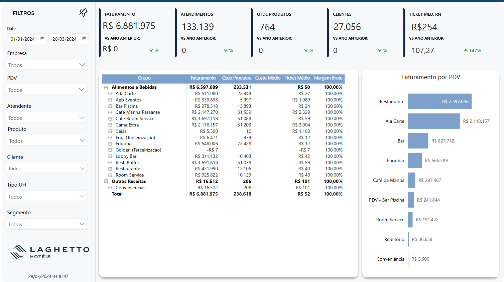Sort by the Custo Médio column header
Viewport: 504px width, 282px height.
(268, 78)
